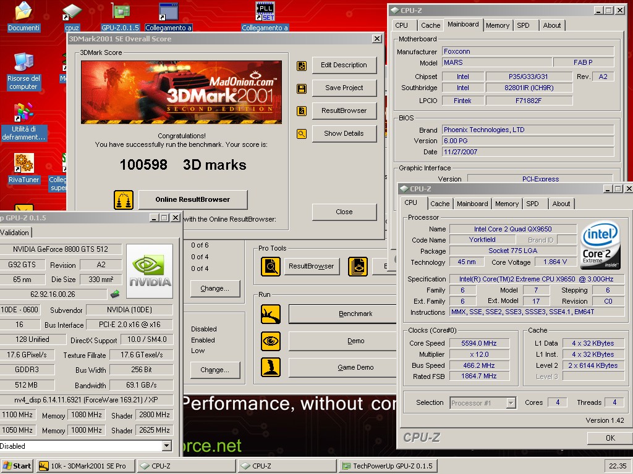Image resolution: width=633 pixels, height=474 pixels.
Task: Click the Foxconn manufacturer field
Action: (x=528, y=52)
